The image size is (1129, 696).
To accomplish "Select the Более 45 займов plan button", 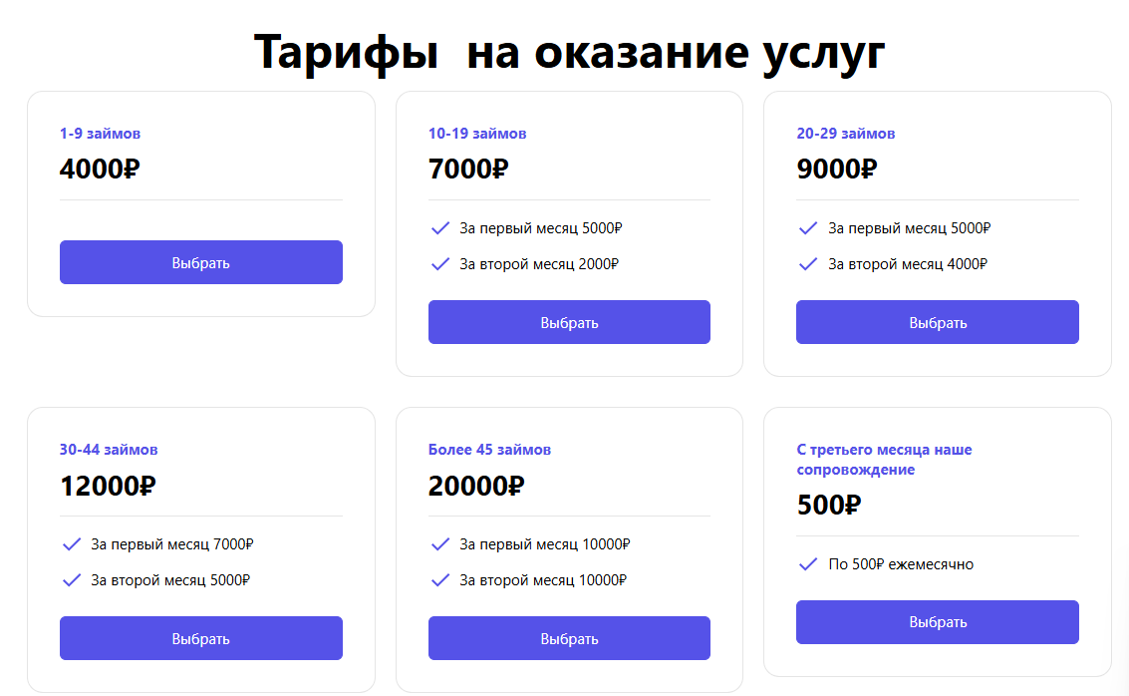I will click(569, 638).
